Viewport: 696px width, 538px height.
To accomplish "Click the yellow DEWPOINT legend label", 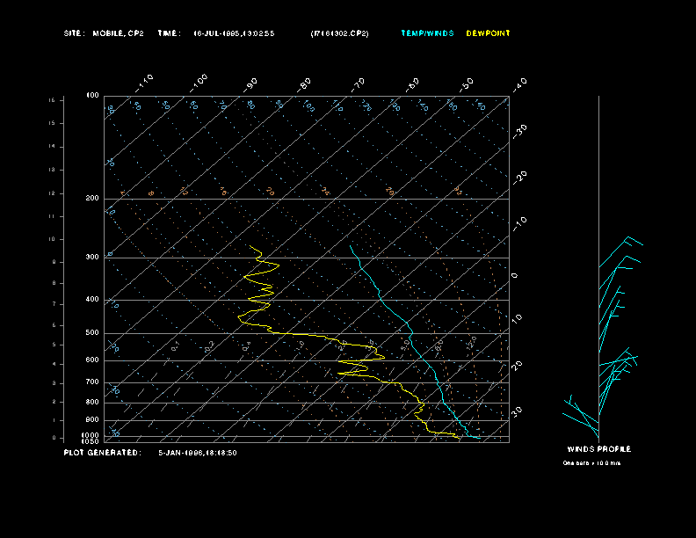I will pos(488,33).
